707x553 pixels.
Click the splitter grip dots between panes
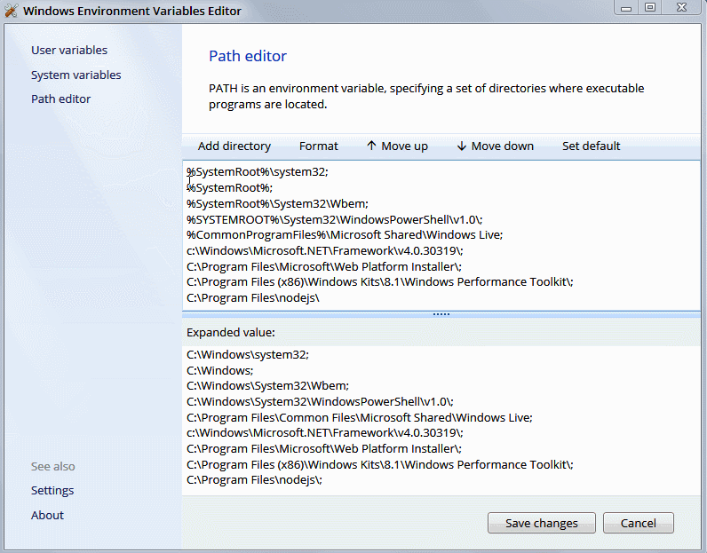point(441,314)
